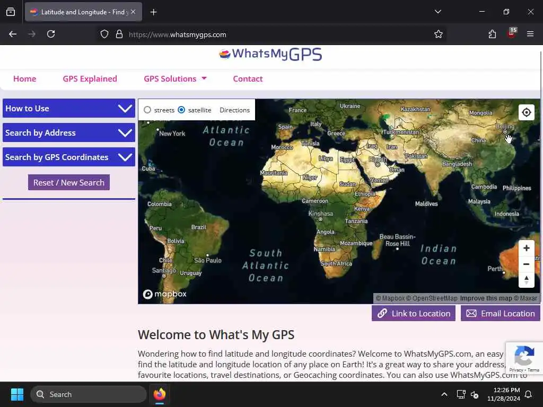Open the Firefox hamburger application menu
543x407 pixels.
tap(530, 34)
